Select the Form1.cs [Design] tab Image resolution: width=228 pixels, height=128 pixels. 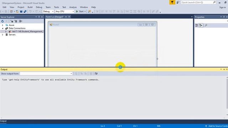tap(55, 17)
